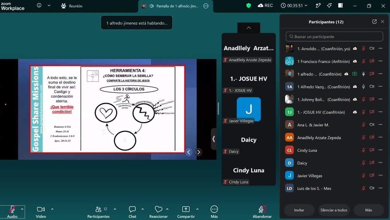Open the Más options in bottom toolbar
This screenshot has height=220, width=390.
tap(214, 212)
